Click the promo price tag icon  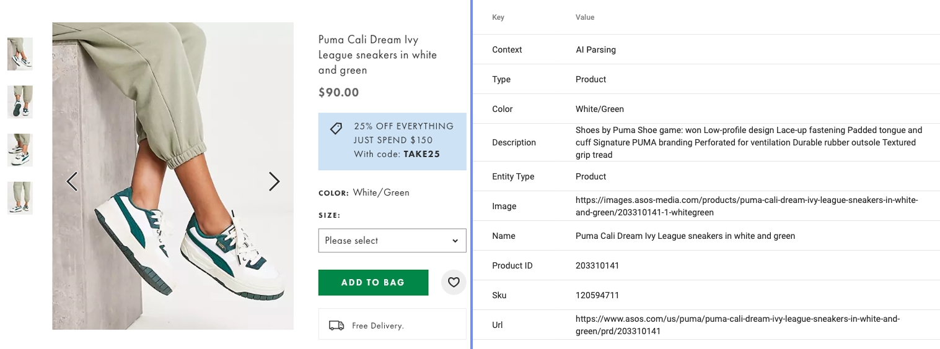coord(336,129)
